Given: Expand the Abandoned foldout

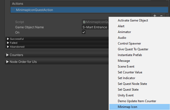Looking at the screenshot, I should tap(8, 47).
